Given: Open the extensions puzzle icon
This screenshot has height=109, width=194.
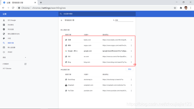Looking at the screenshot, I should [x=181, y=8].
